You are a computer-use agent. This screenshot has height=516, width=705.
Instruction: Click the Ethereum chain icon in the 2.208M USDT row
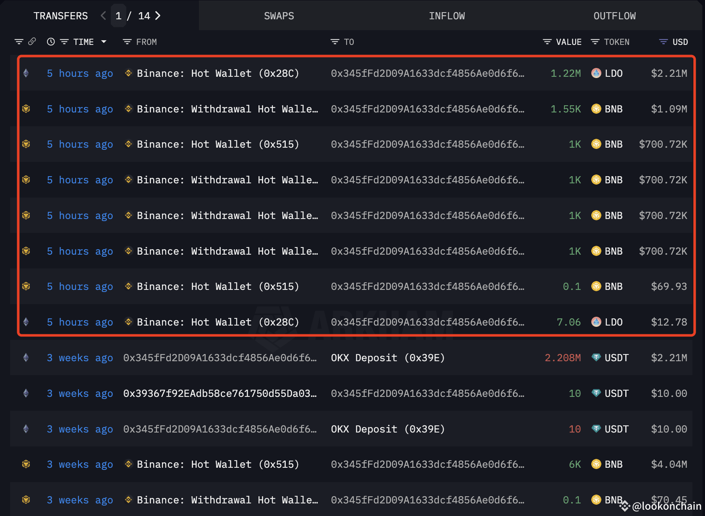tap(26, 358)
